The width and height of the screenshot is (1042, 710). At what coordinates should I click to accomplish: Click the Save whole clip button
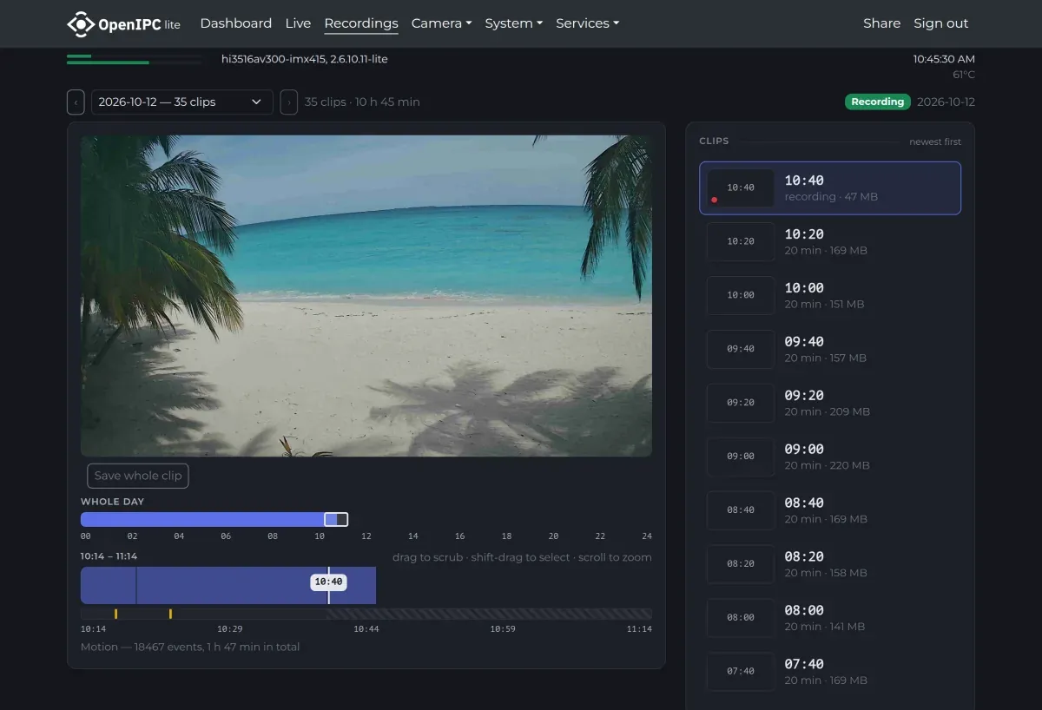pyautogui.click(x=138, y=476)
